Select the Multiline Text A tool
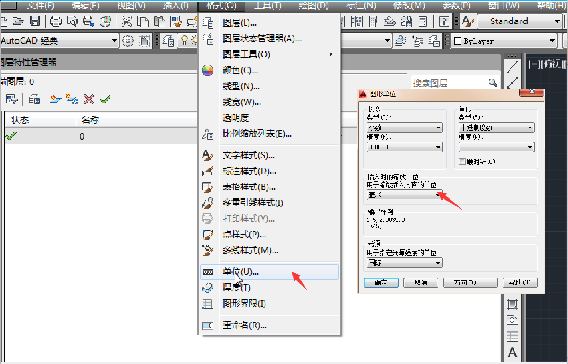This screenshot has width=568, height=364. 512,352
